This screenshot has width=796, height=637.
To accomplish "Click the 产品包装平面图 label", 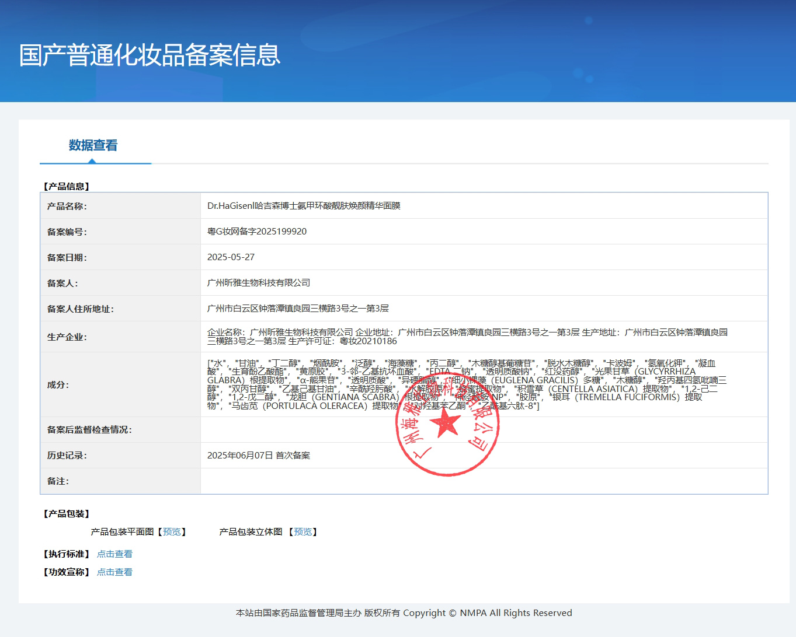I will click(x=122, y=532).
